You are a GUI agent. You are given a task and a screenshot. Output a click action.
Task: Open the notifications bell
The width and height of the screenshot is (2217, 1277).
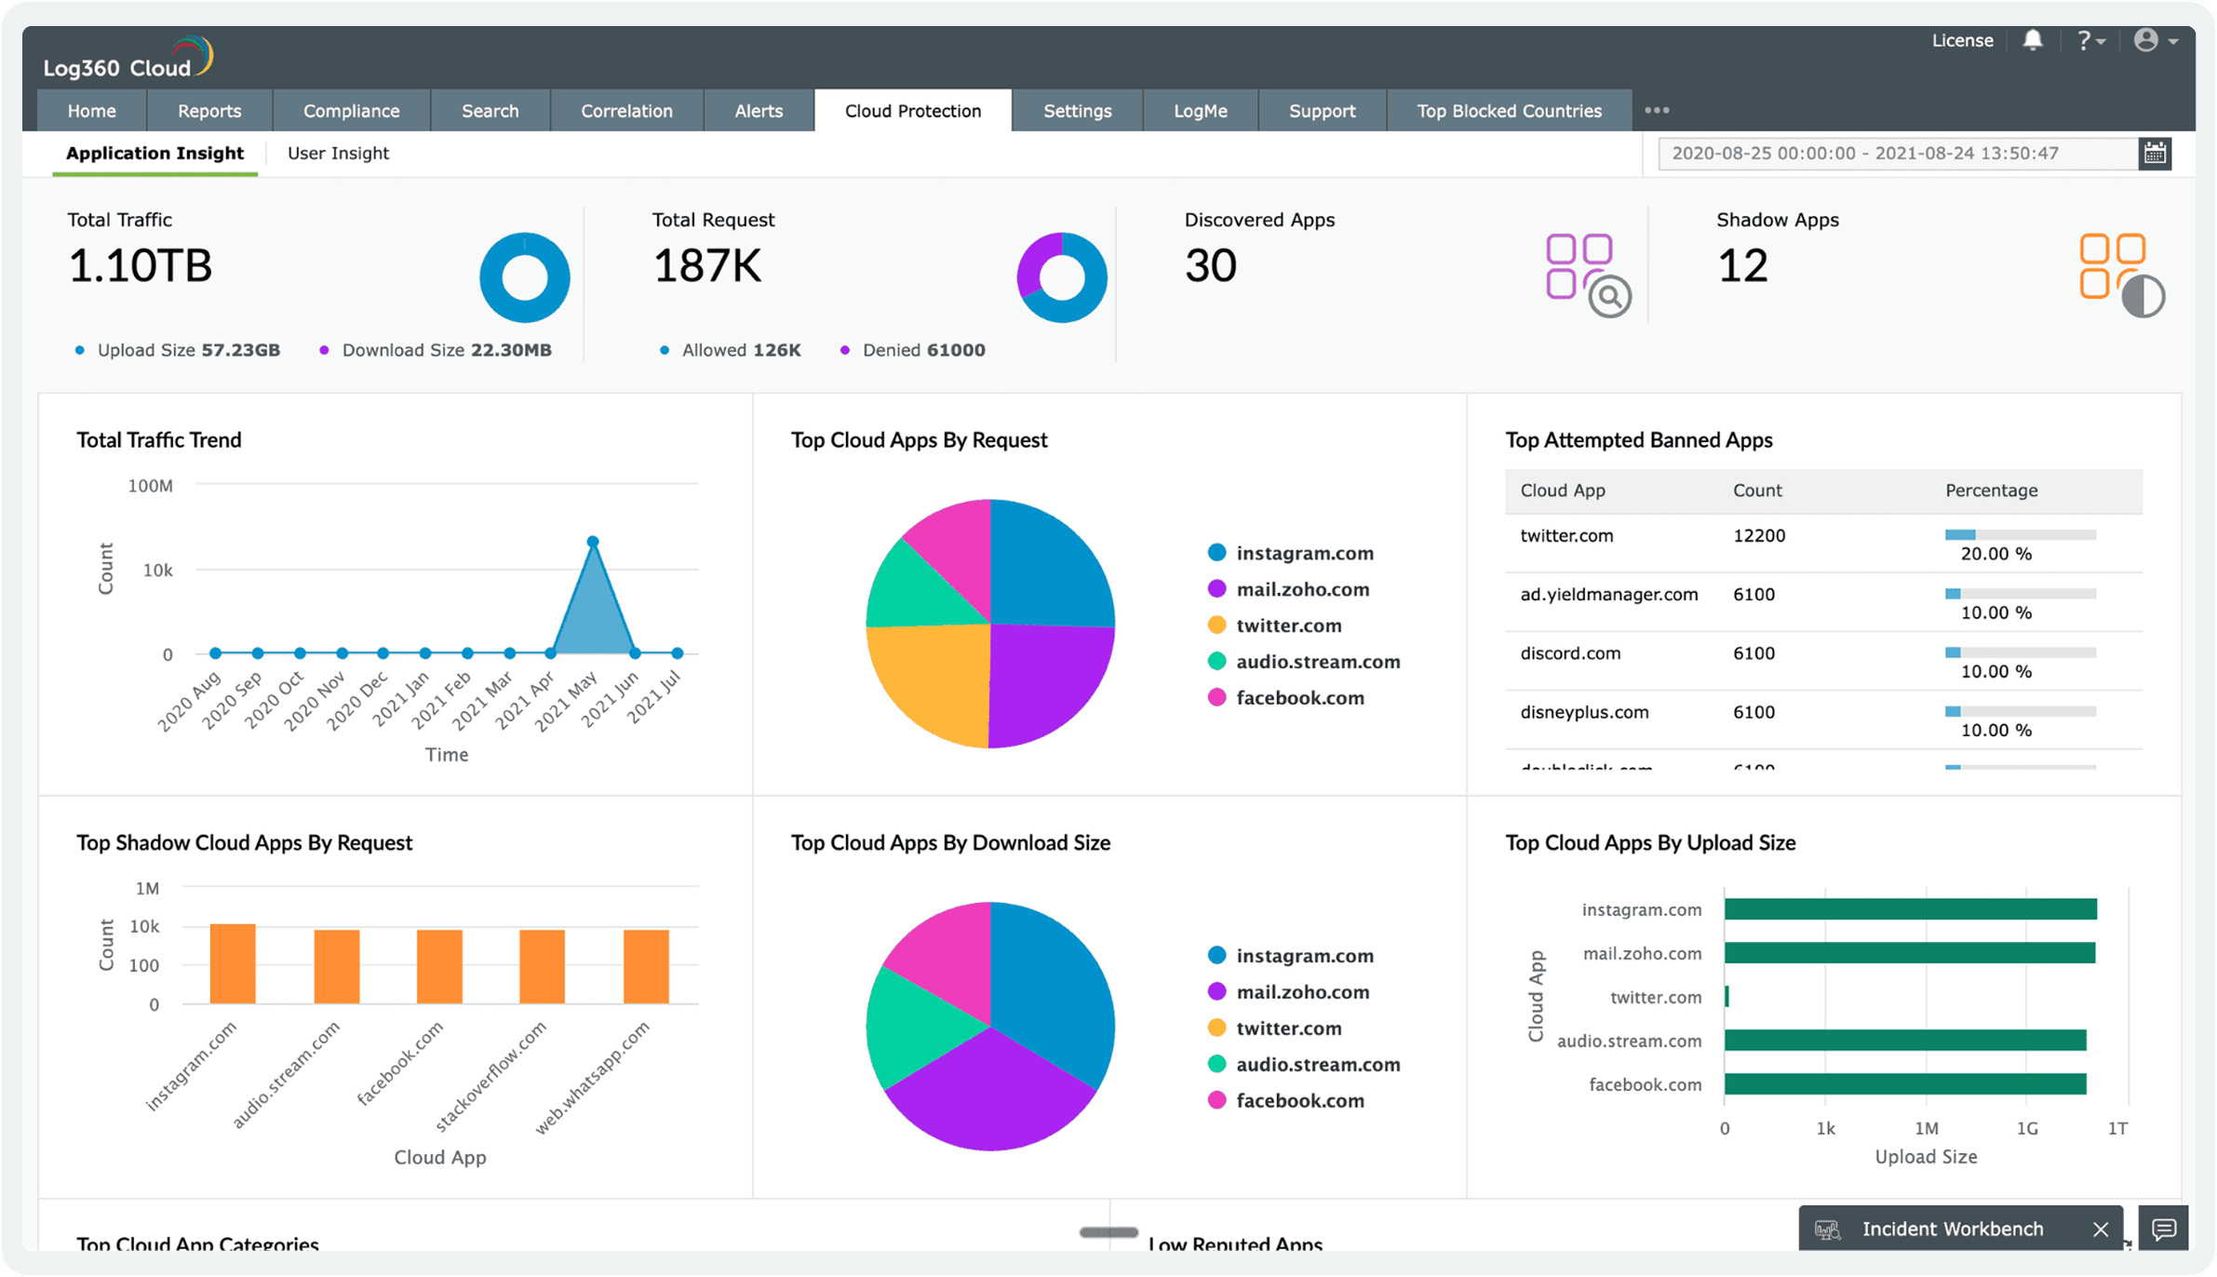point(2033,40)
